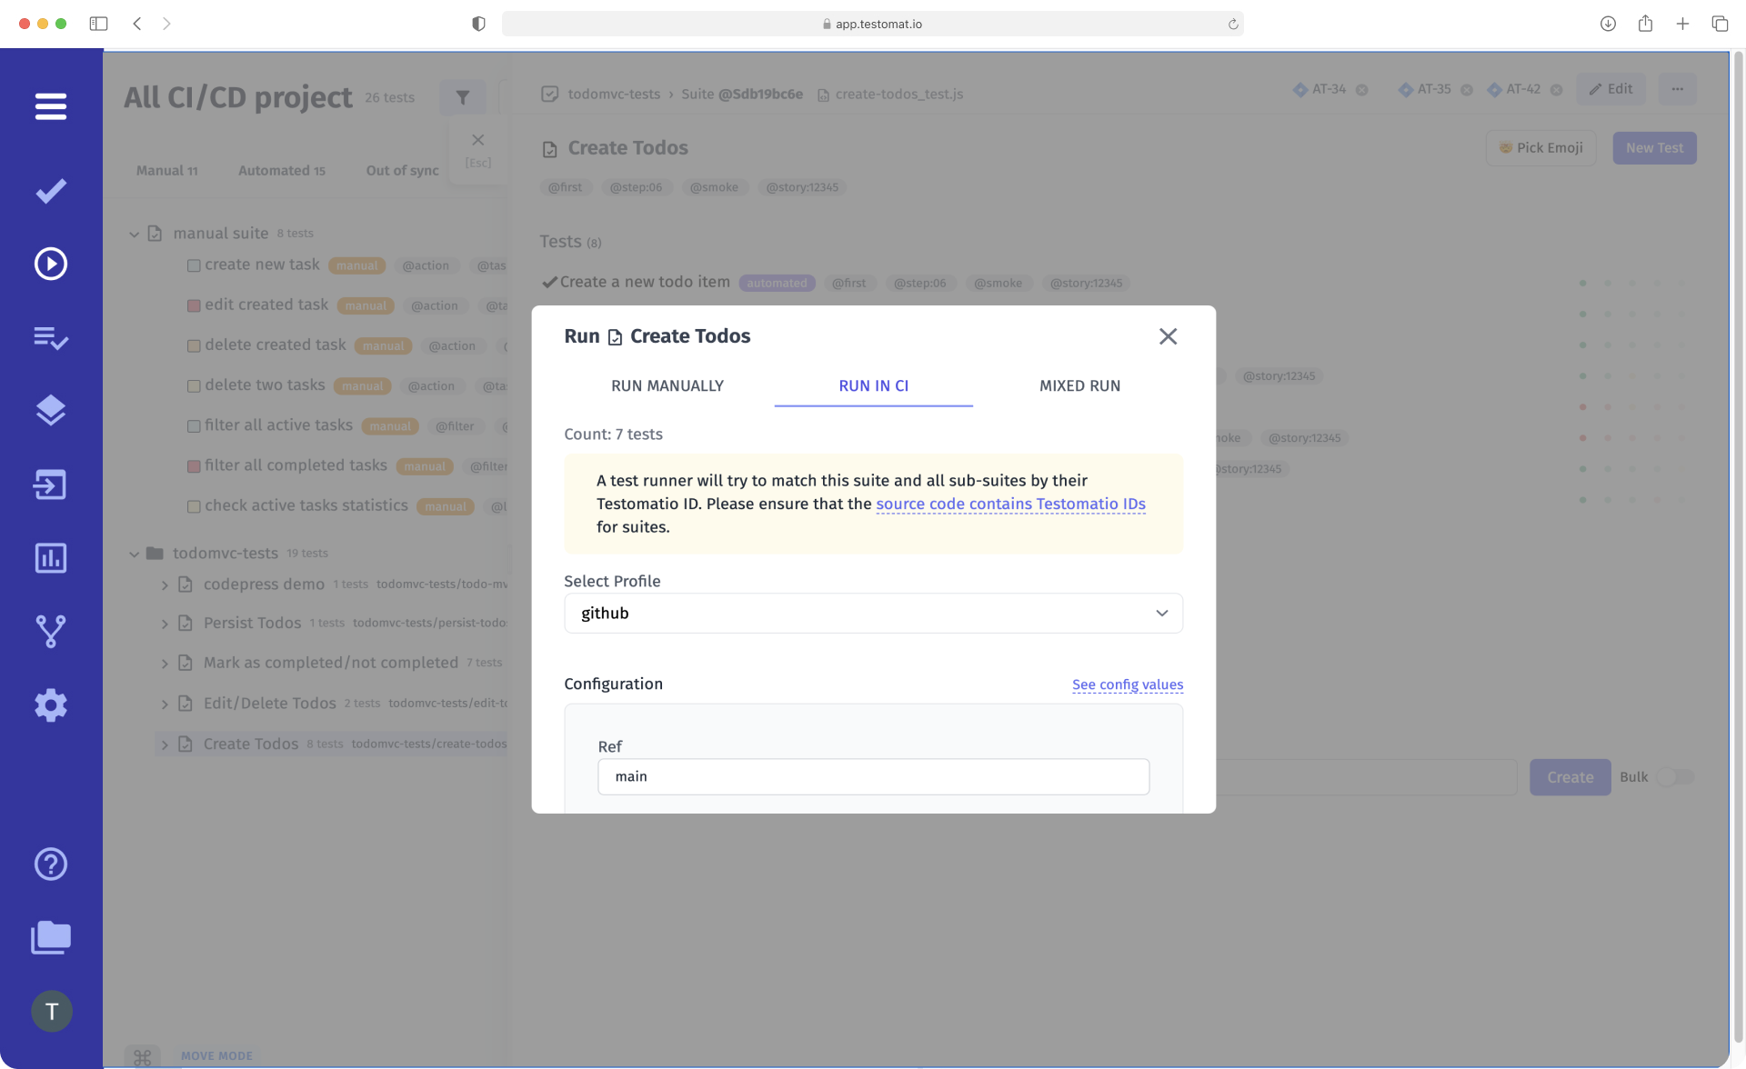This screenshot has width=1746, height=1069.
Task: Open project settings with the gear icon
Action: coord(51,705)
